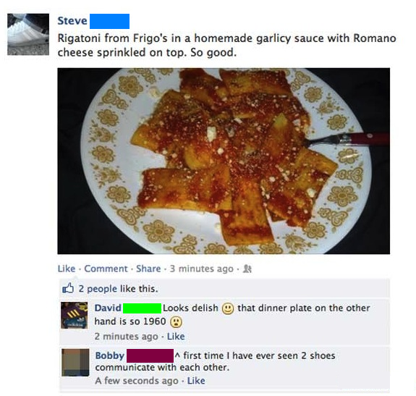Open the rigatoni plate photo
This screenshot has width=416, height=396.
click(x=224, y=161)
